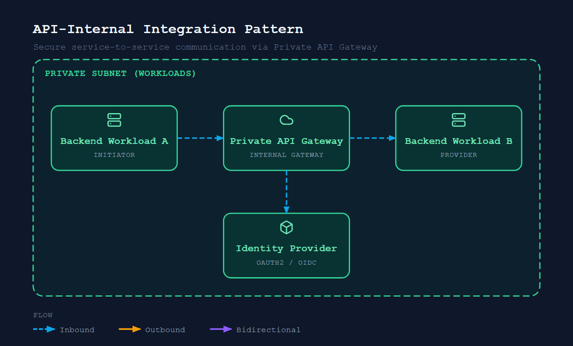
Task: Click the API-Internal Integration Pattern title
Action: [168, 29]
